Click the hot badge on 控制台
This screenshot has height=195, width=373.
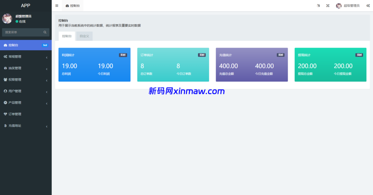[x=45, y=45]
